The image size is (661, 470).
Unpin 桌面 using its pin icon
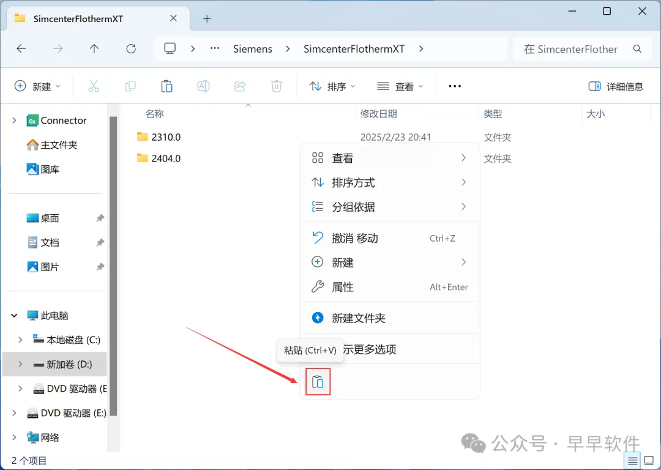click(x=100, y=218)
